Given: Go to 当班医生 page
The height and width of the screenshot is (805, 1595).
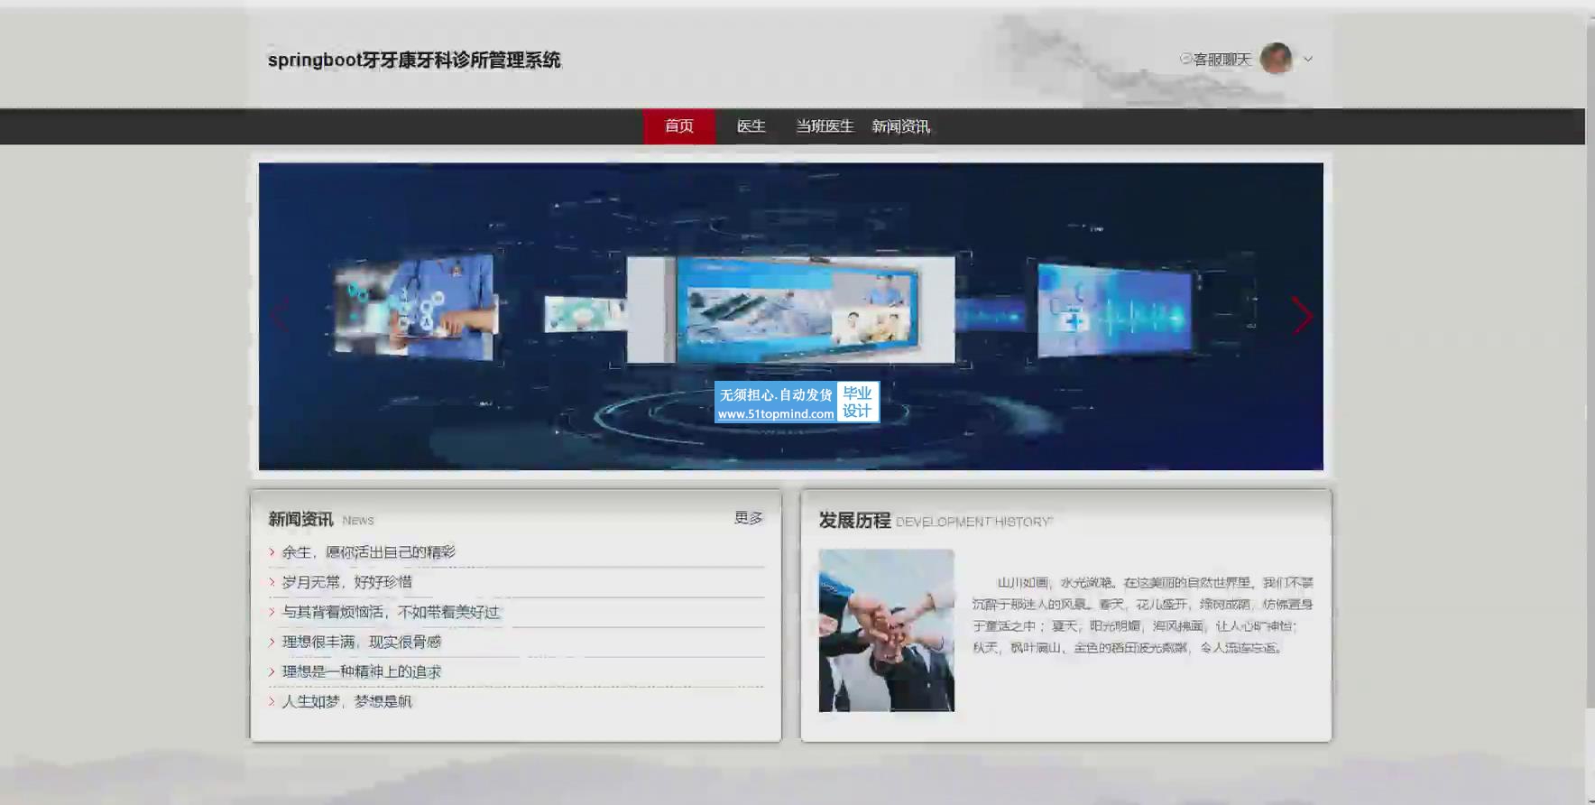Looking at the screenshot, I should (x=824, y=126).
